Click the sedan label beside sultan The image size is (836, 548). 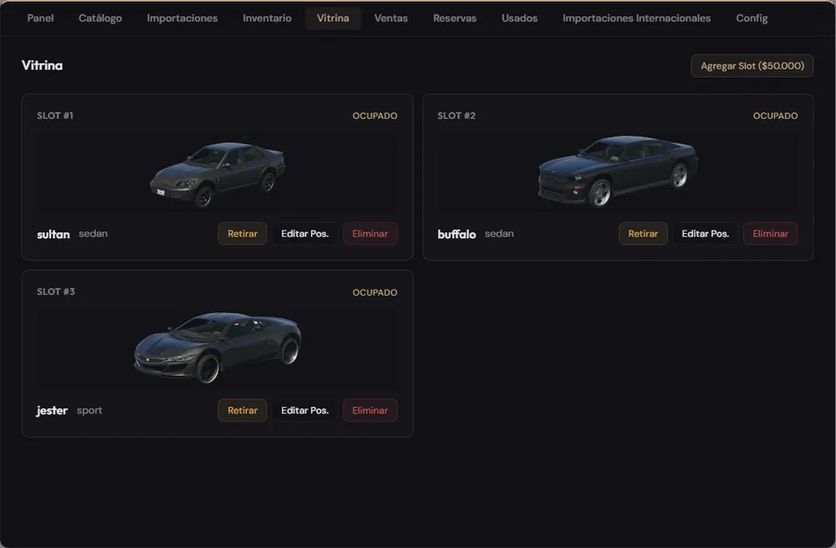point(93,234)
